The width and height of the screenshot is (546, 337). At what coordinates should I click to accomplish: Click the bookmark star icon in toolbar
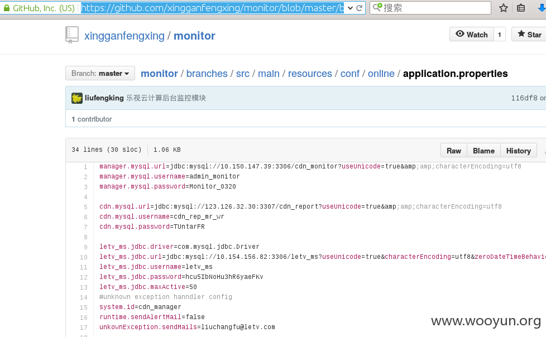[x=503, y=8]
